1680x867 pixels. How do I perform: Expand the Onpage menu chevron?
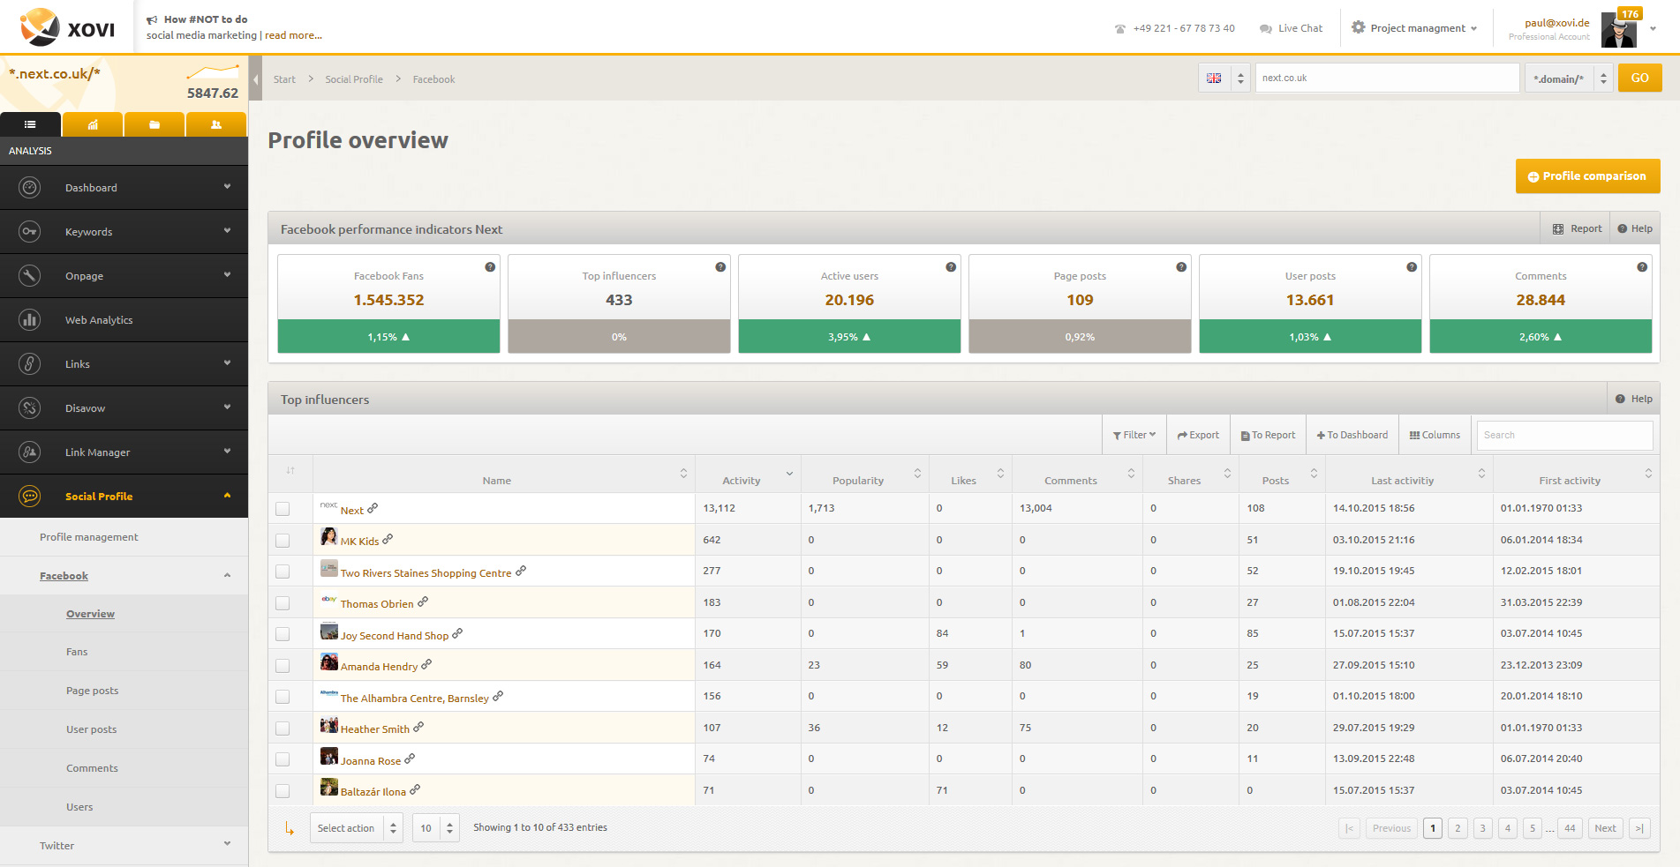[x=227, y=274]
